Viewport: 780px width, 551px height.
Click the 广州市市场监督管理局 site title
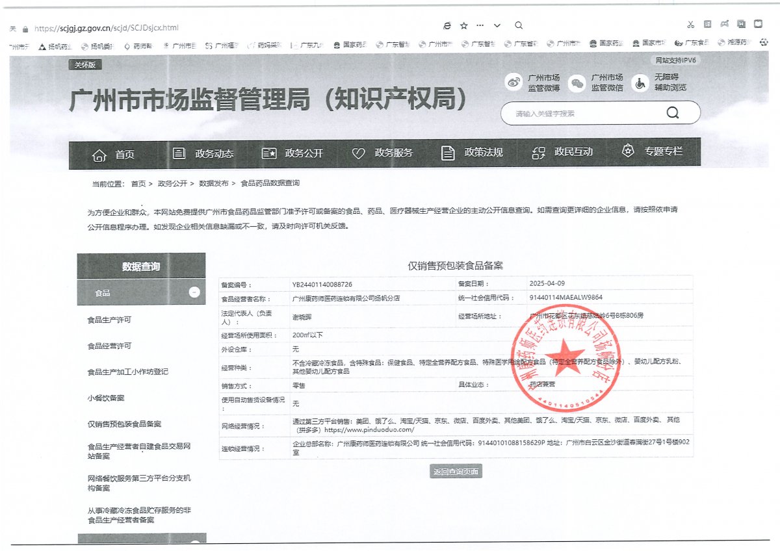click(x=268, y=99)
